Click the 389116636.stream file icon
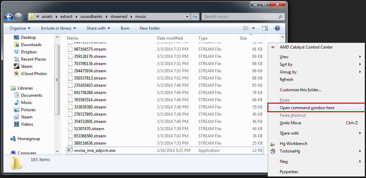Image resolution: width=366 pixels, height=178 pixels. click(x=70, y=143)
